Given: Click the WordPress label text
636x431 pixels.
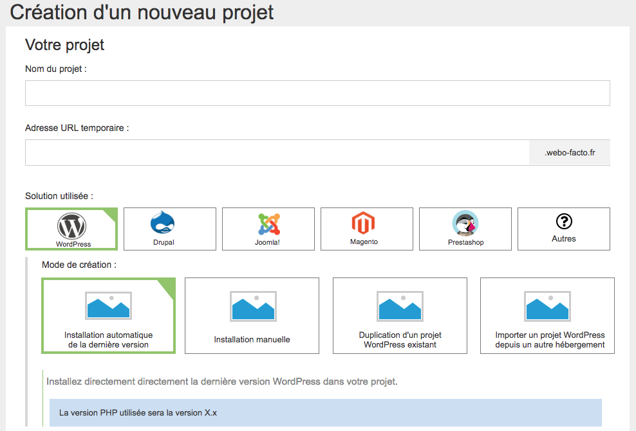Looking at the screenshot, I should click(x=73, y=244).
